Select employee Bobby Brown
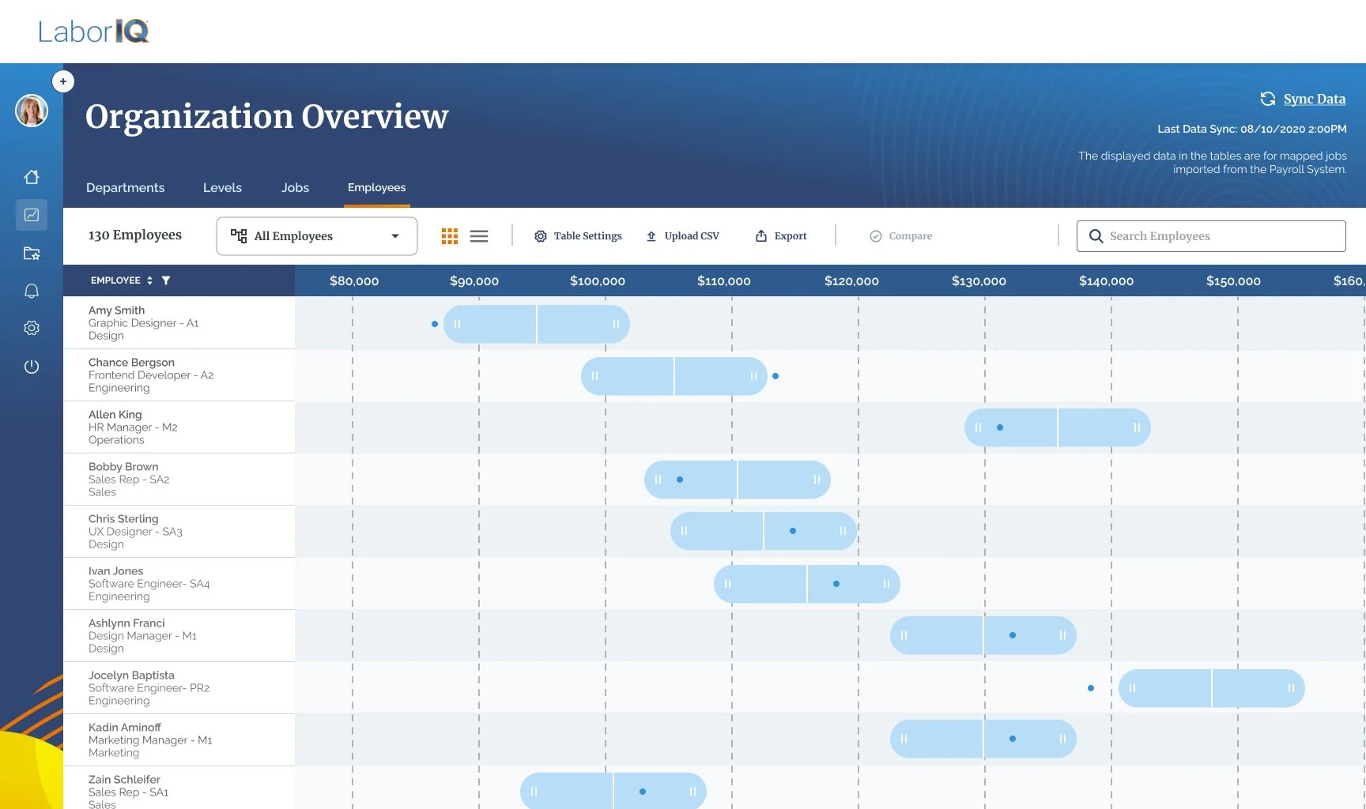 (179, 480)
